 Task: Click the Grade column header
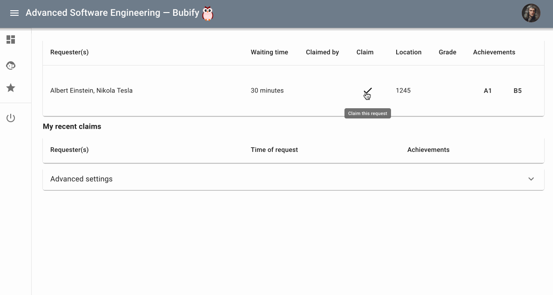pos(447,52)
